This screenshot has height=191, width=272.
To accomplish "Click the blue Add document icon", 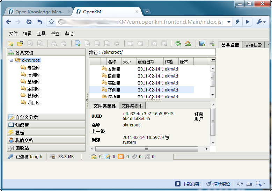I will [78, 43].
